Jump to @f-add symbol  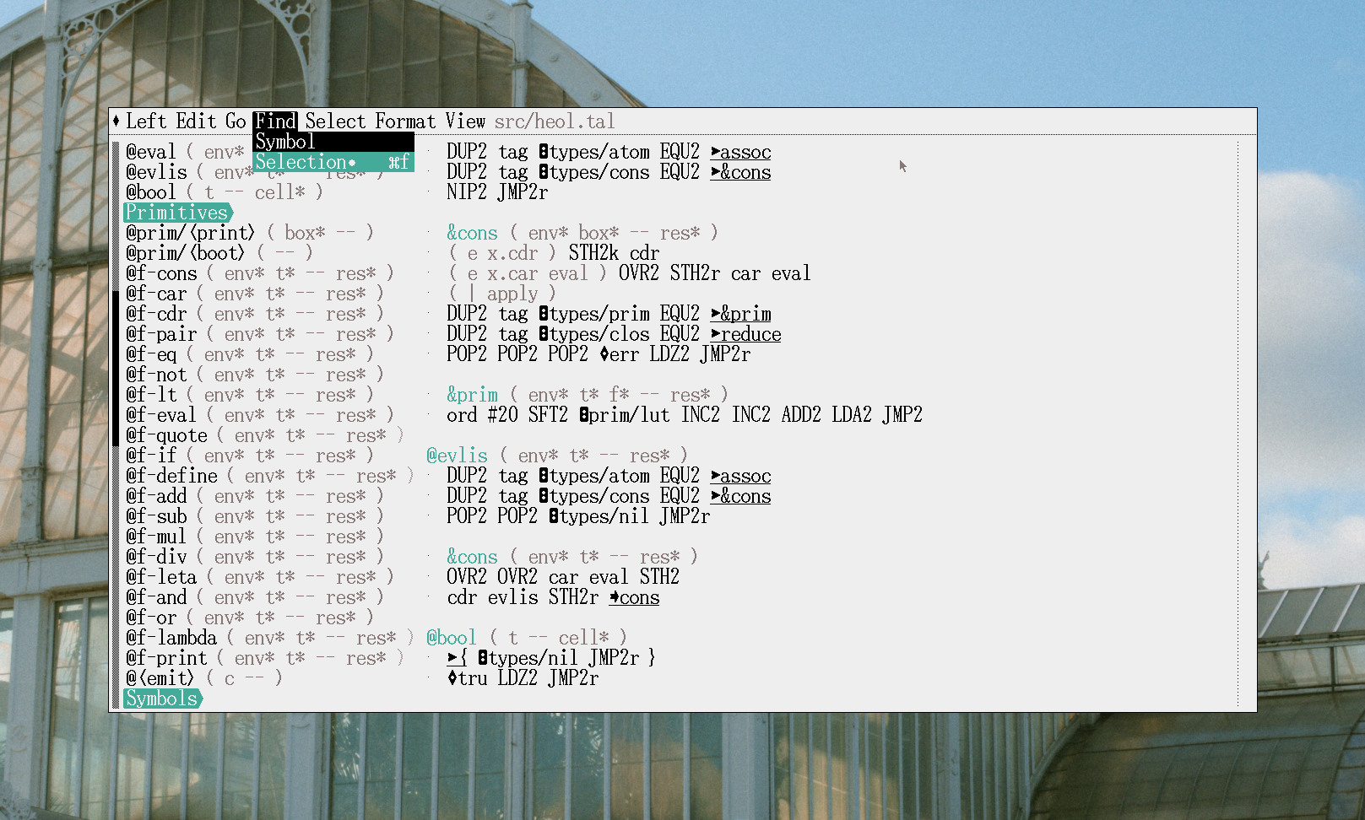pyautogui.click(x=156, y=496)
